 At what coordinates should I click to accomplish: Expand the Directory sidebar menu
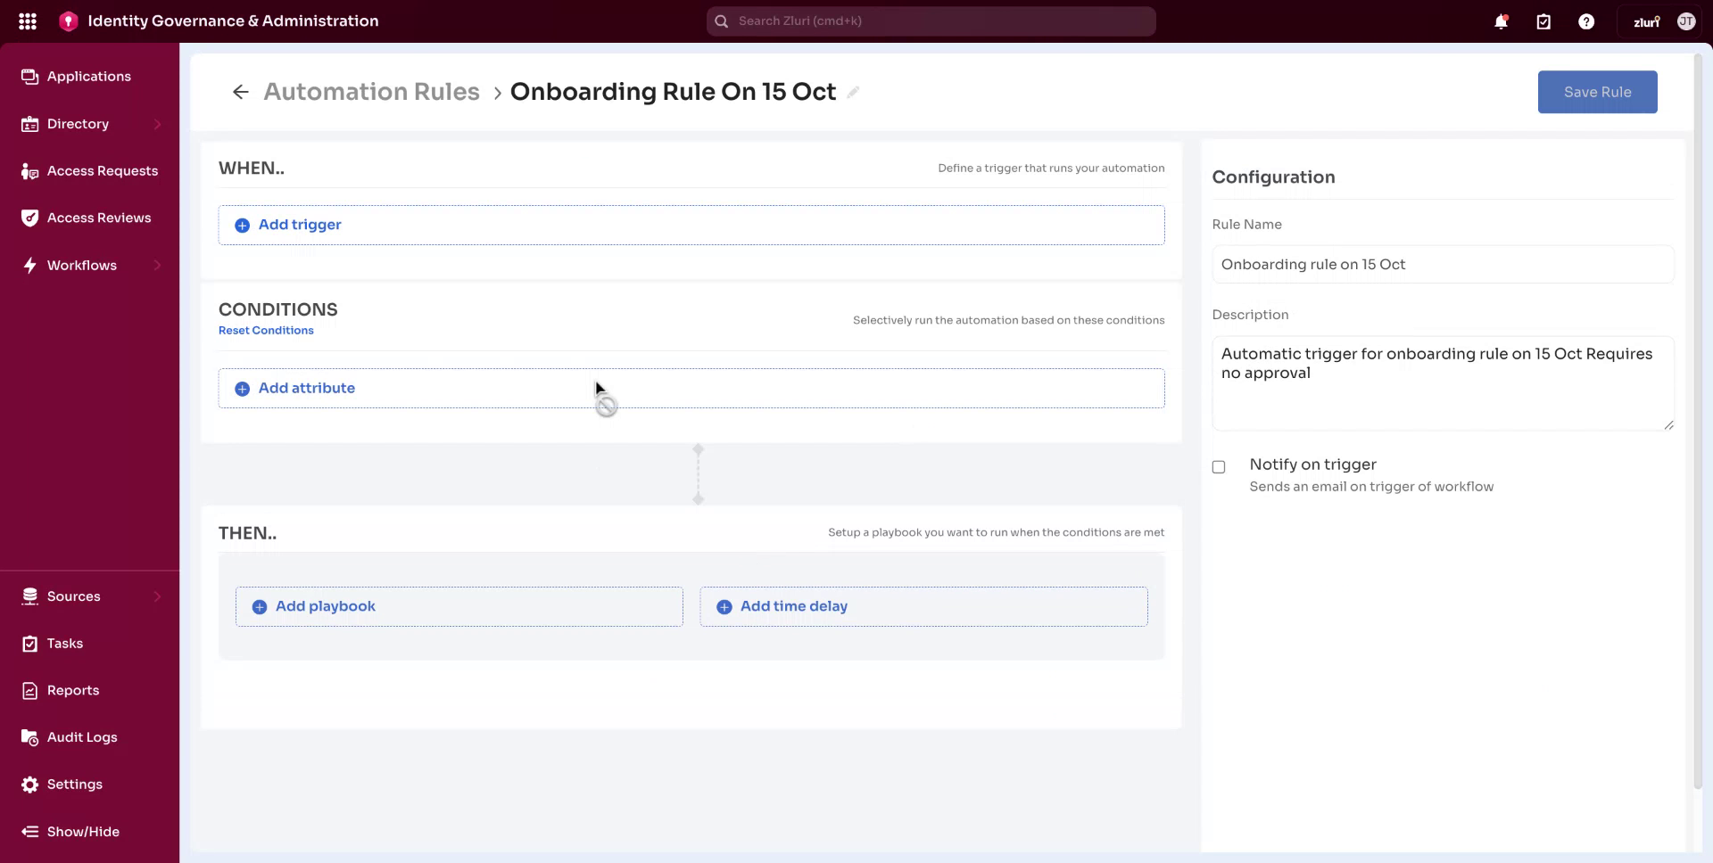click(79, 124)
